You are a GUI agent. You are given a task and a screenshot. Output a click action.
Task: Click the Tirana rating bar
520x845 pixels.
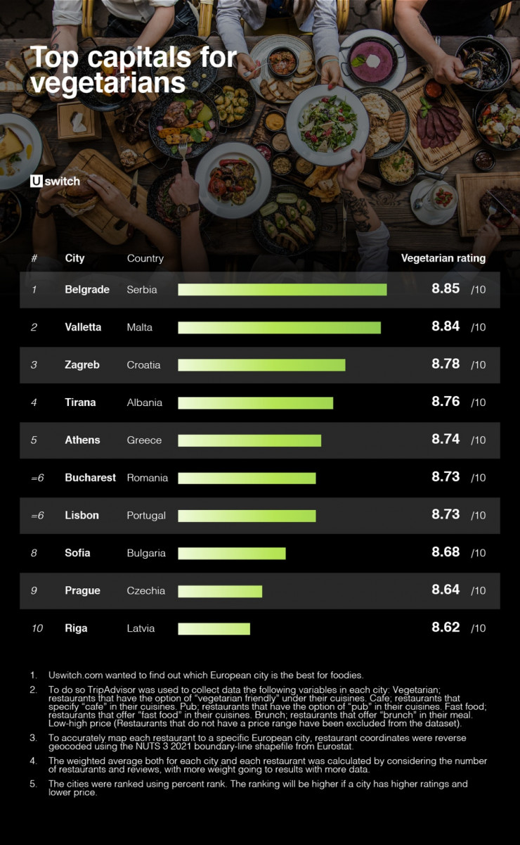coord(255,403)
